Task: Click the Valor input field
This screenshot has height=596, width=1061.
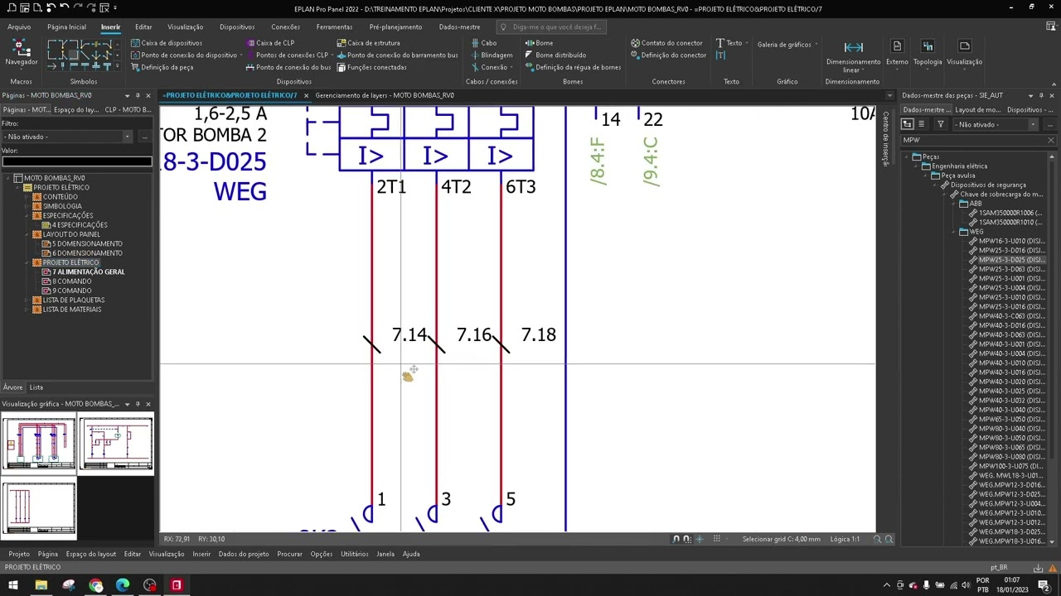Action: pyautogui.click(x=76, y=161)
